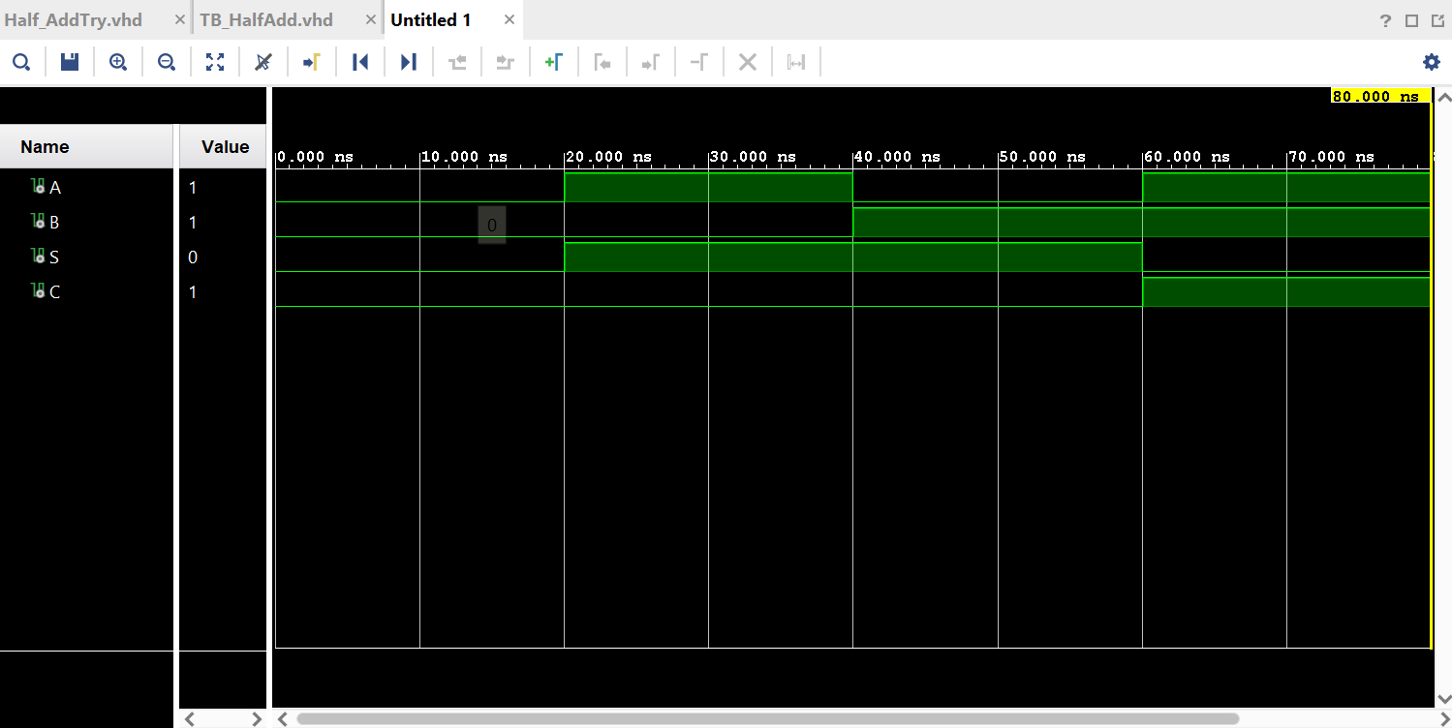This screenshot has width=1452, height=728.
Task: Open help via the question mark icon
Action: [x=1386, y=20]
